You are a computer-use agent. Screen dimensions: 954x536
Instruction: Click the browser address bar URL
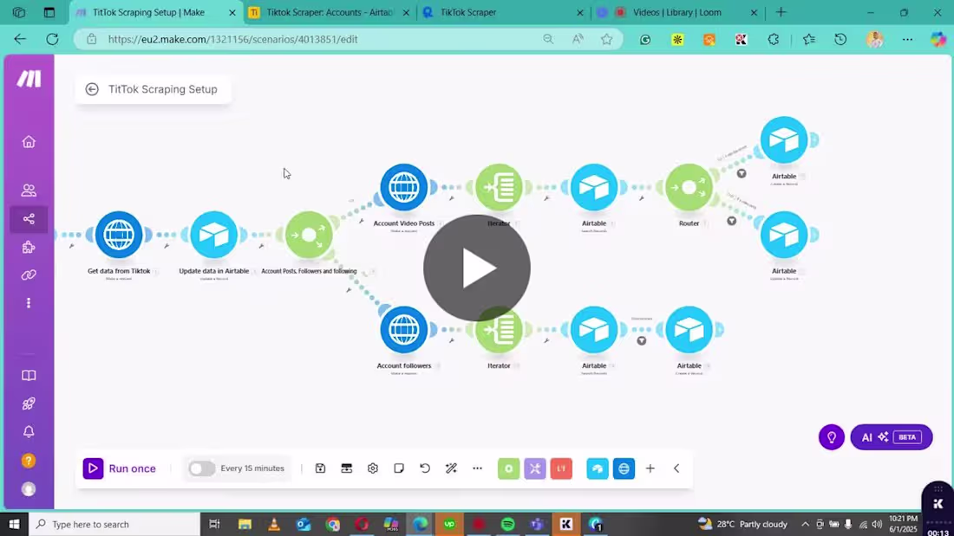tap(233, 40)
